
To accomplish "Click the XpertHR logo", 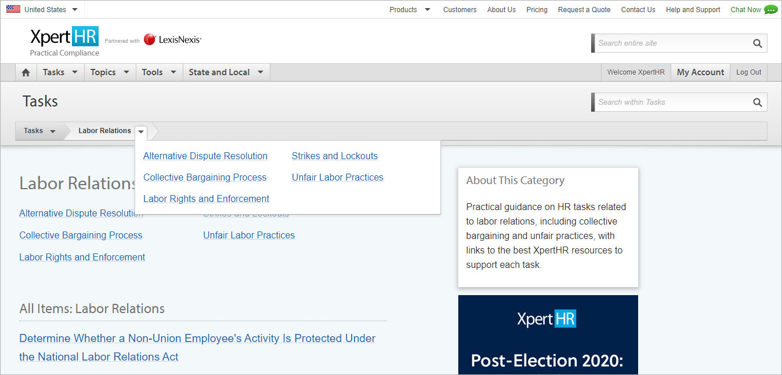I will [64, 41].
